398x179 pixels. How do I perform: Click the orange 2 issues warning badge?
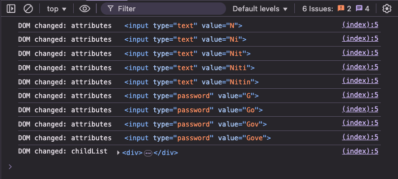pos(344,9)
